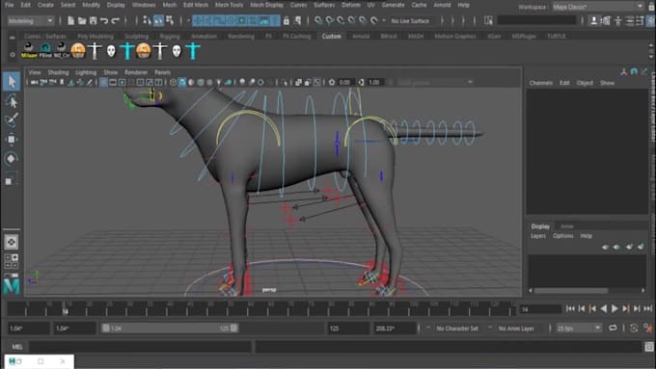This screenshot has width=656, height=369.
Task: Click Options in the layer editor
Action: click(562, 236)
